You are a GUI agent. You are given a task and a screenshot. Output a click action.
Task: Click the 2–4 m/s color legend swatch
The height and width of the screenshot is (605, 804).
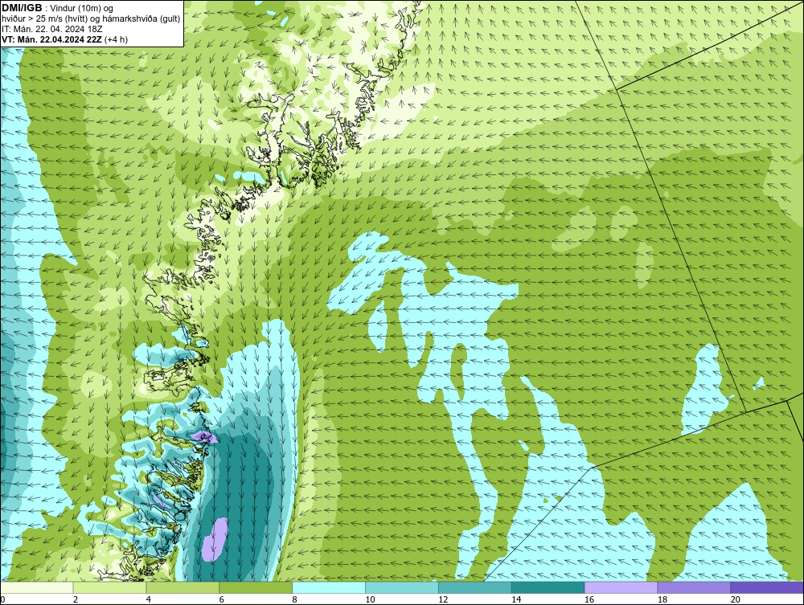tap(109, 587)
